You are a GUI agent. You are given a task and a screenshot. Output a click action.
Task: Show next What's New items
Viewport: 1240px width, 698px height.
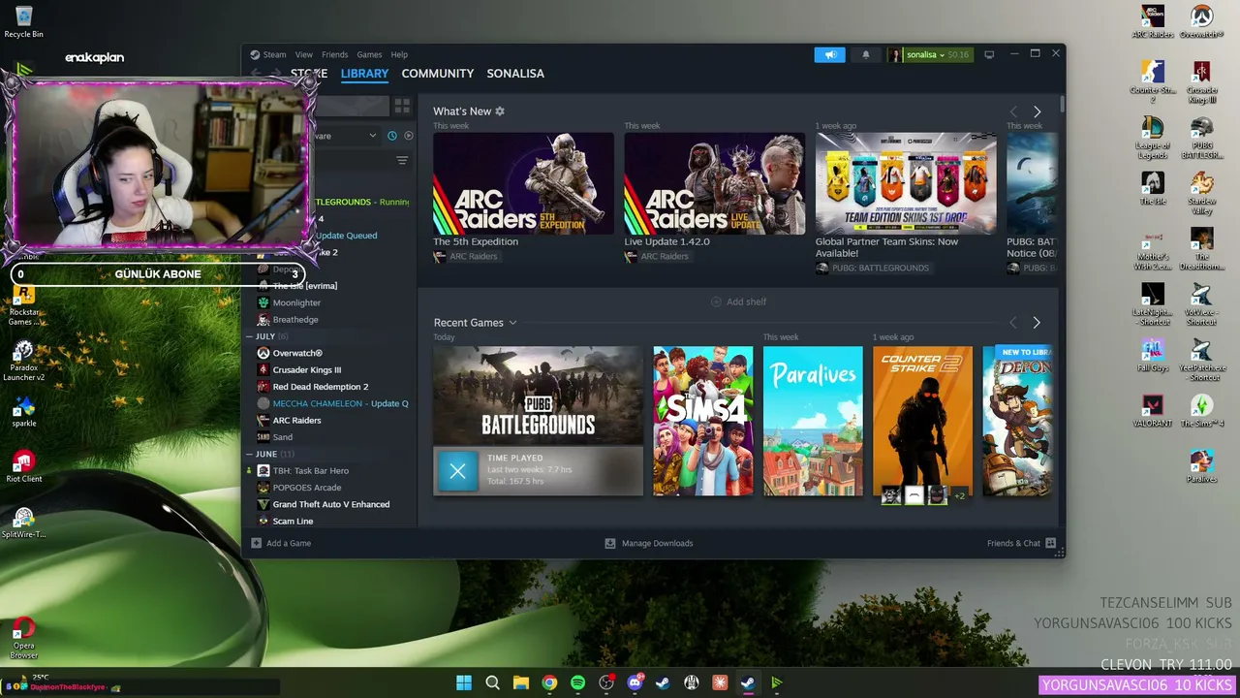point(1037,111)
